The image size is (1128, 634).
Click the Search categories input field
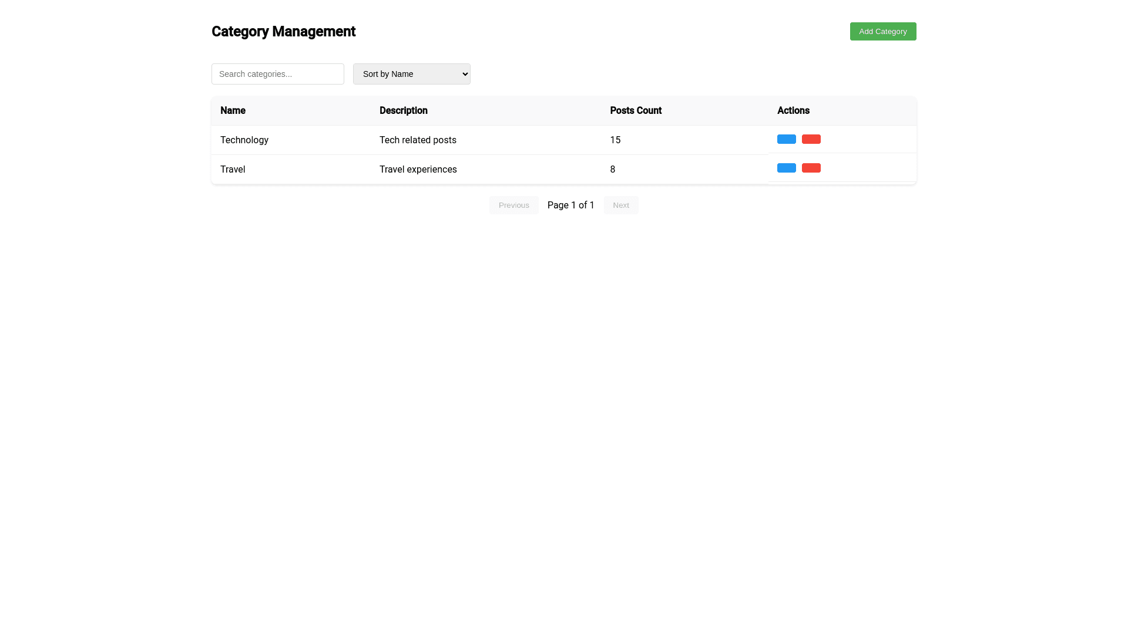[277, 74]
